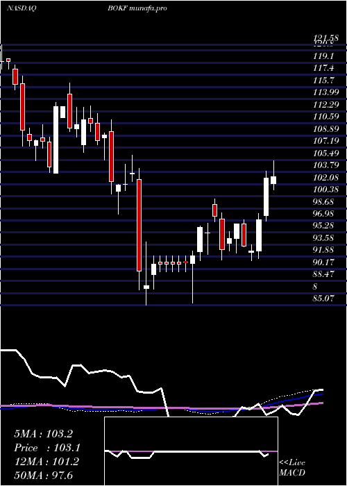The height and width of the screenshot is (486, 347).
Task: Click the BOKF munafa.pro title text
Action: [x=137, y=8]
